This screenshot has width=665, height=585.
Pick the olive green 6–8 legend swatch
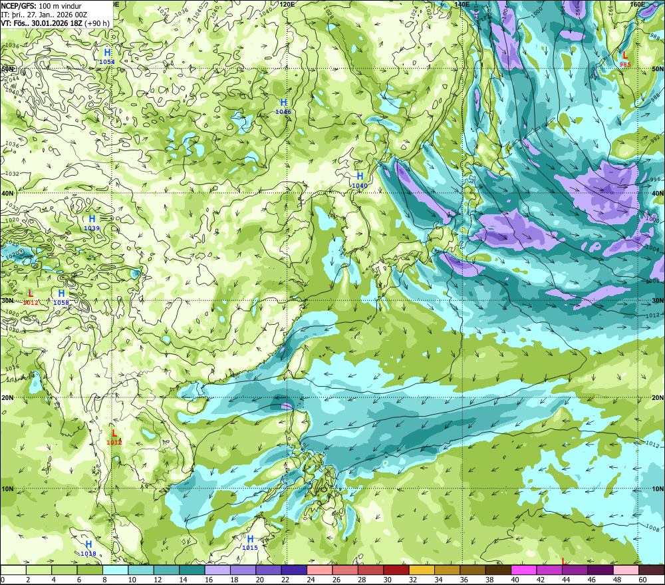tap(90, 570)
